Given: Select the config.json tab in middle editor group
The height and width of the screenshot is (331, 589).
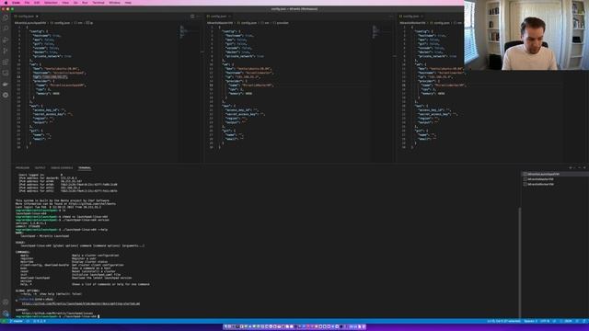Looking at the screenshot, I should 218,17.
